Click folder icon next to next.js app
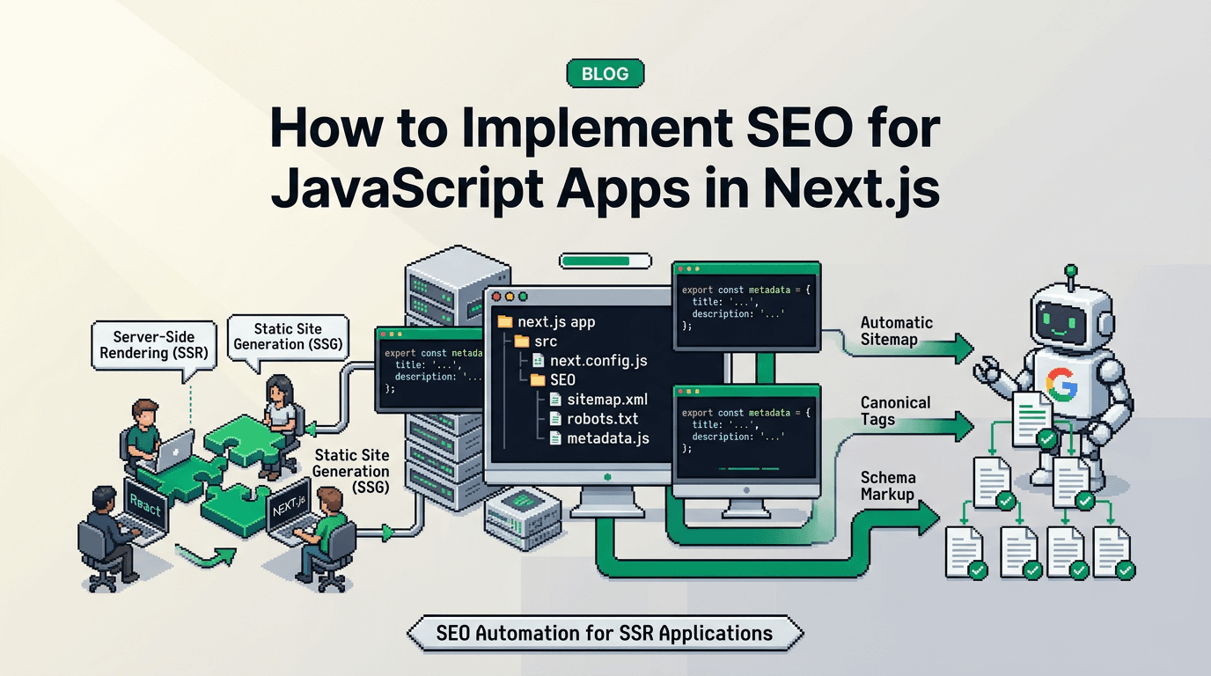Screen dimensions: 1211x676 (x=504, y=321)
